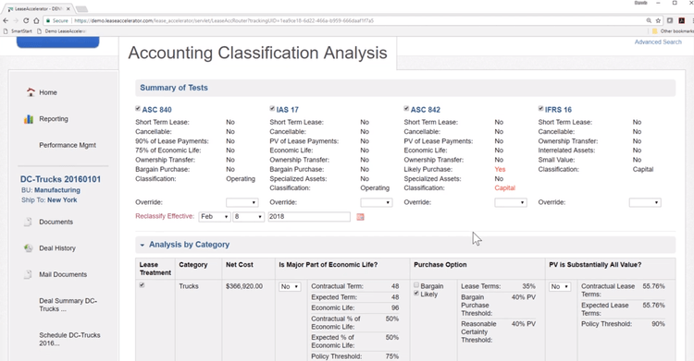694x361 pixels.
Task: Click the Advanced Search link
Action: pos(658,42)
